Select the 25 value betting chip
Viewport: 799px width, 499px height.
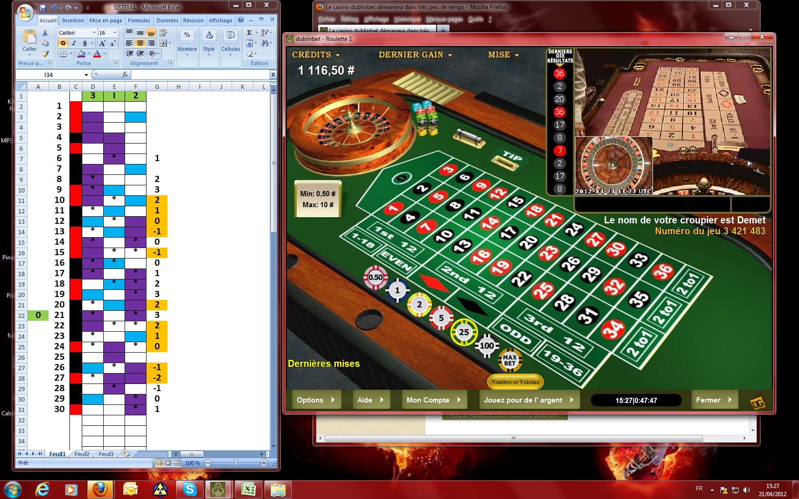click(464, 332)
